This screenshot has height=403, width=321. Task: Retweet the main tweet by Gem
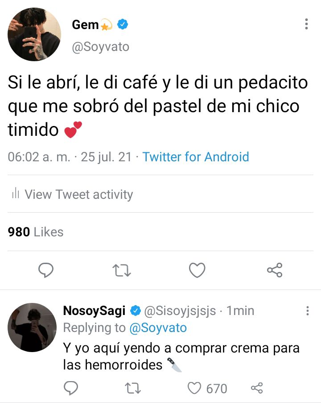click(122, 270)
